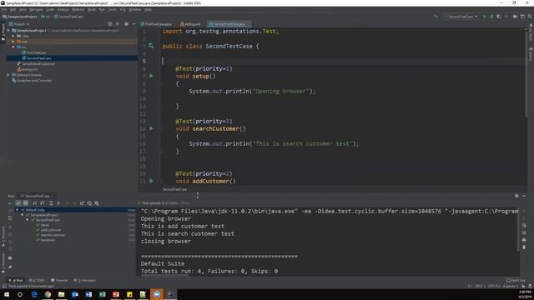Place cursor on editor line 5
Viewport: 534px width, 300px height.
tap(343, 61)
